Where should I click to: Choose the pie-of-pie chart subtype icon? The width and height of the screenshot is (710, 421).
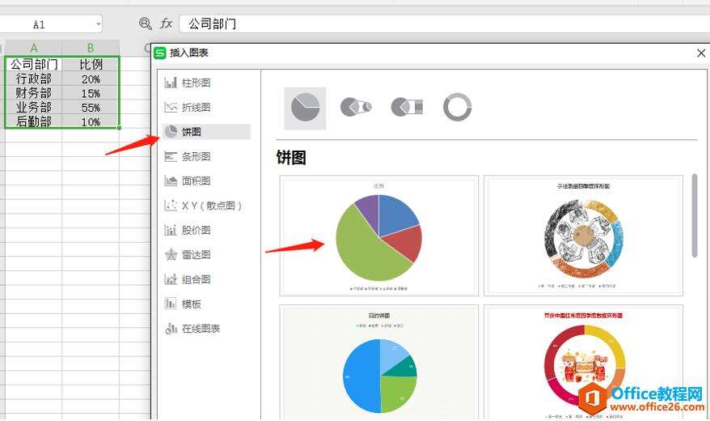point(356,107)
